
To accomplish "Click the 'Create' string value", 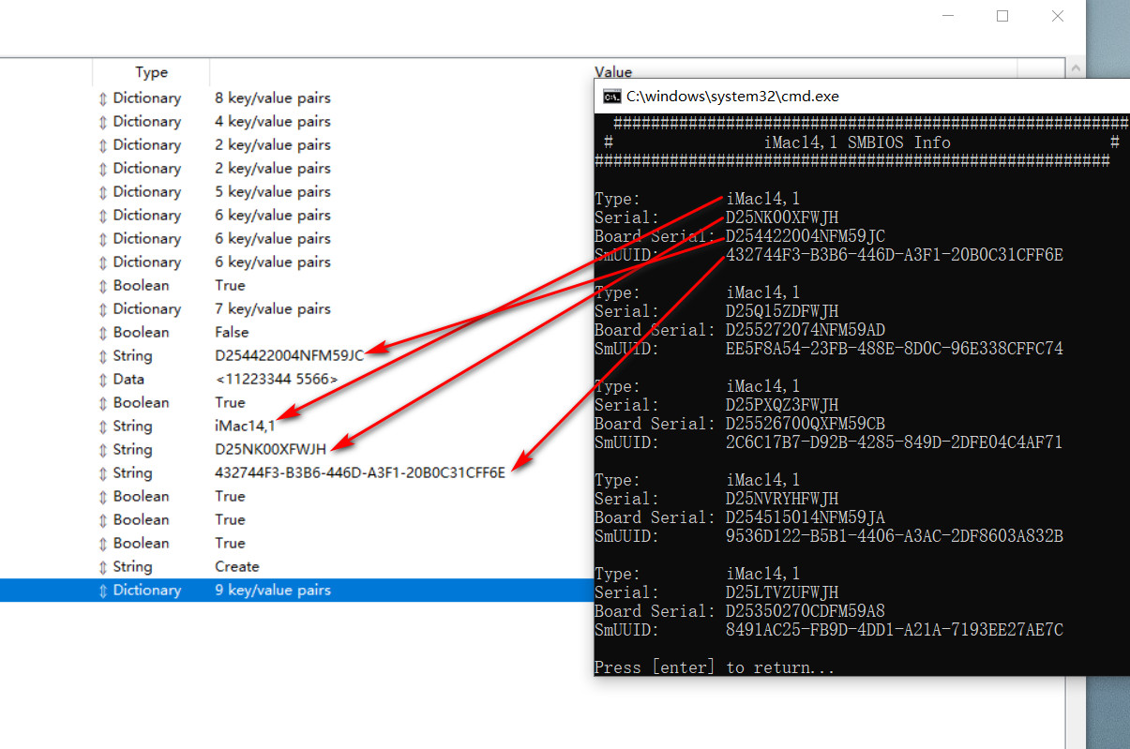I will (237, 567).
